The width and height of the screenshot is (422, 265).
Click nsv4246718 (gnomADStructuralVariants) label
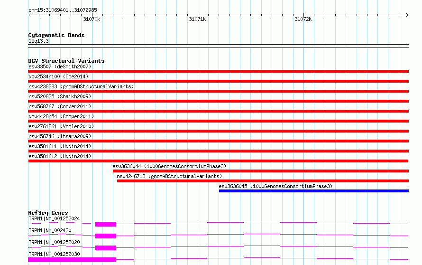pos(169,176)
